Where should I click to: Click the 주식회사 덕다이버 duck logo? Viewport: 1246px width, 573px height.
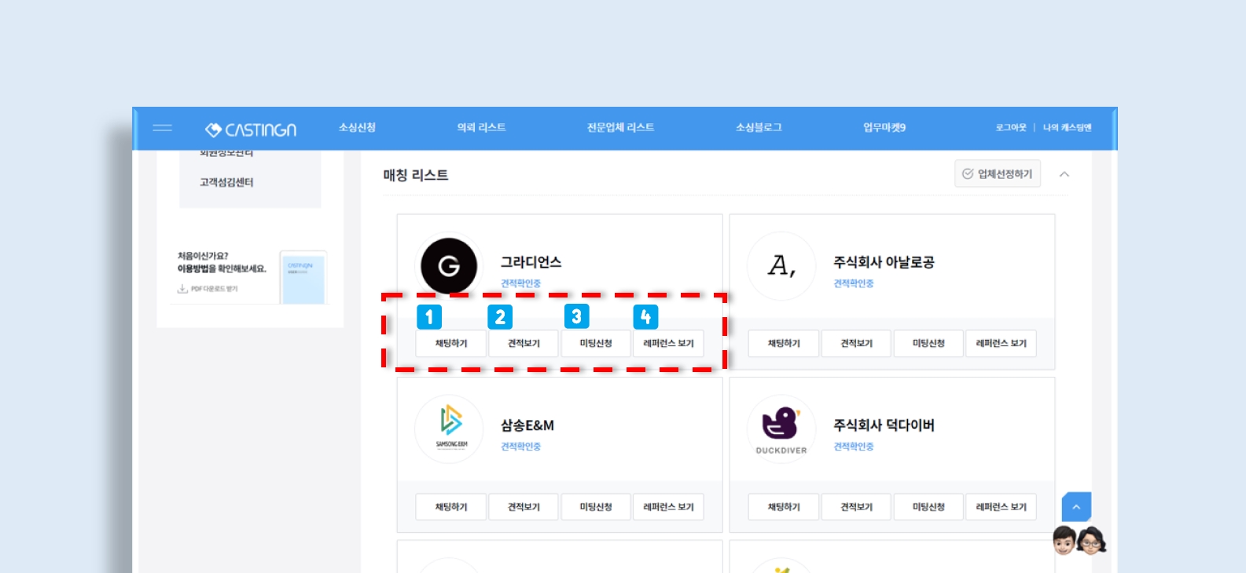pos(781,429)
